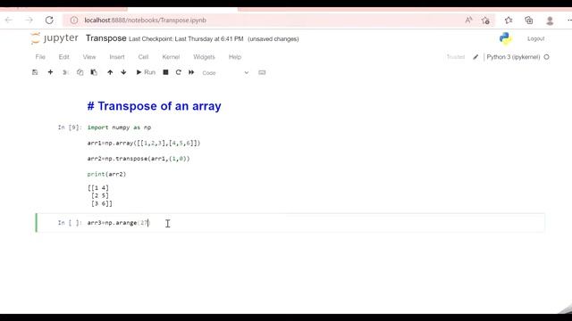Click the 'Transpose of an array' heading
Viewport: 572px width, 321px height.
[x=154, y=106]
